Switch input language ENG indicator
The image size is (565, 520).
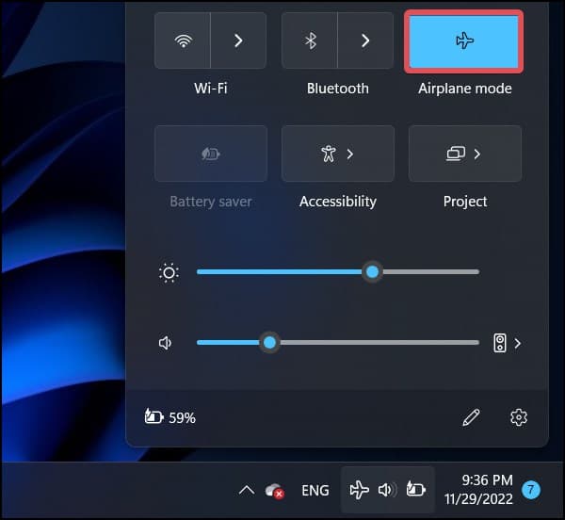point(315,491)
